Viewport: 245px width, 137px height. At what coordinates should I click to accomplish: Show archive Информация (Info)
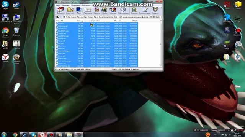click(x=123, y=11)
